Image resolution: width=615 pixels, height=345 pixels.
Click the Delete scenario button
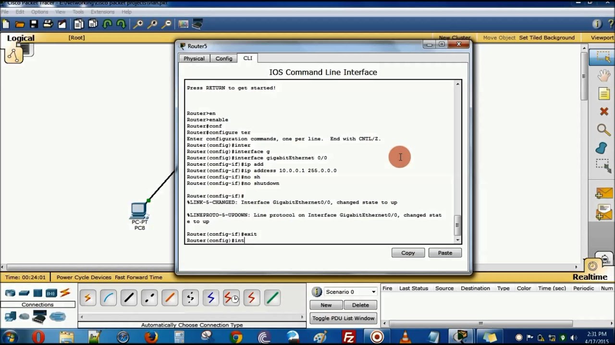360,305
